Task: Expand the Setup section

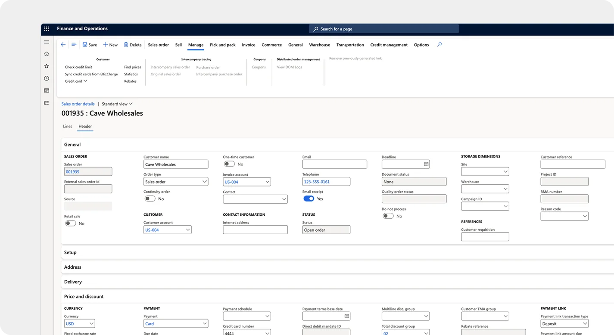Action: (338, 252)
